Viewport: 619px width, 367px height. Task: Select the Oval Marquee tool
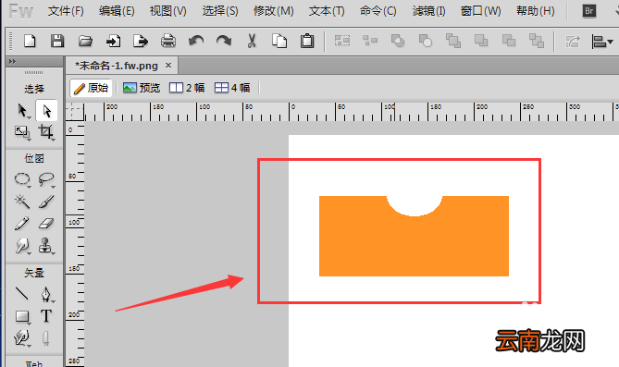[22, 179]
